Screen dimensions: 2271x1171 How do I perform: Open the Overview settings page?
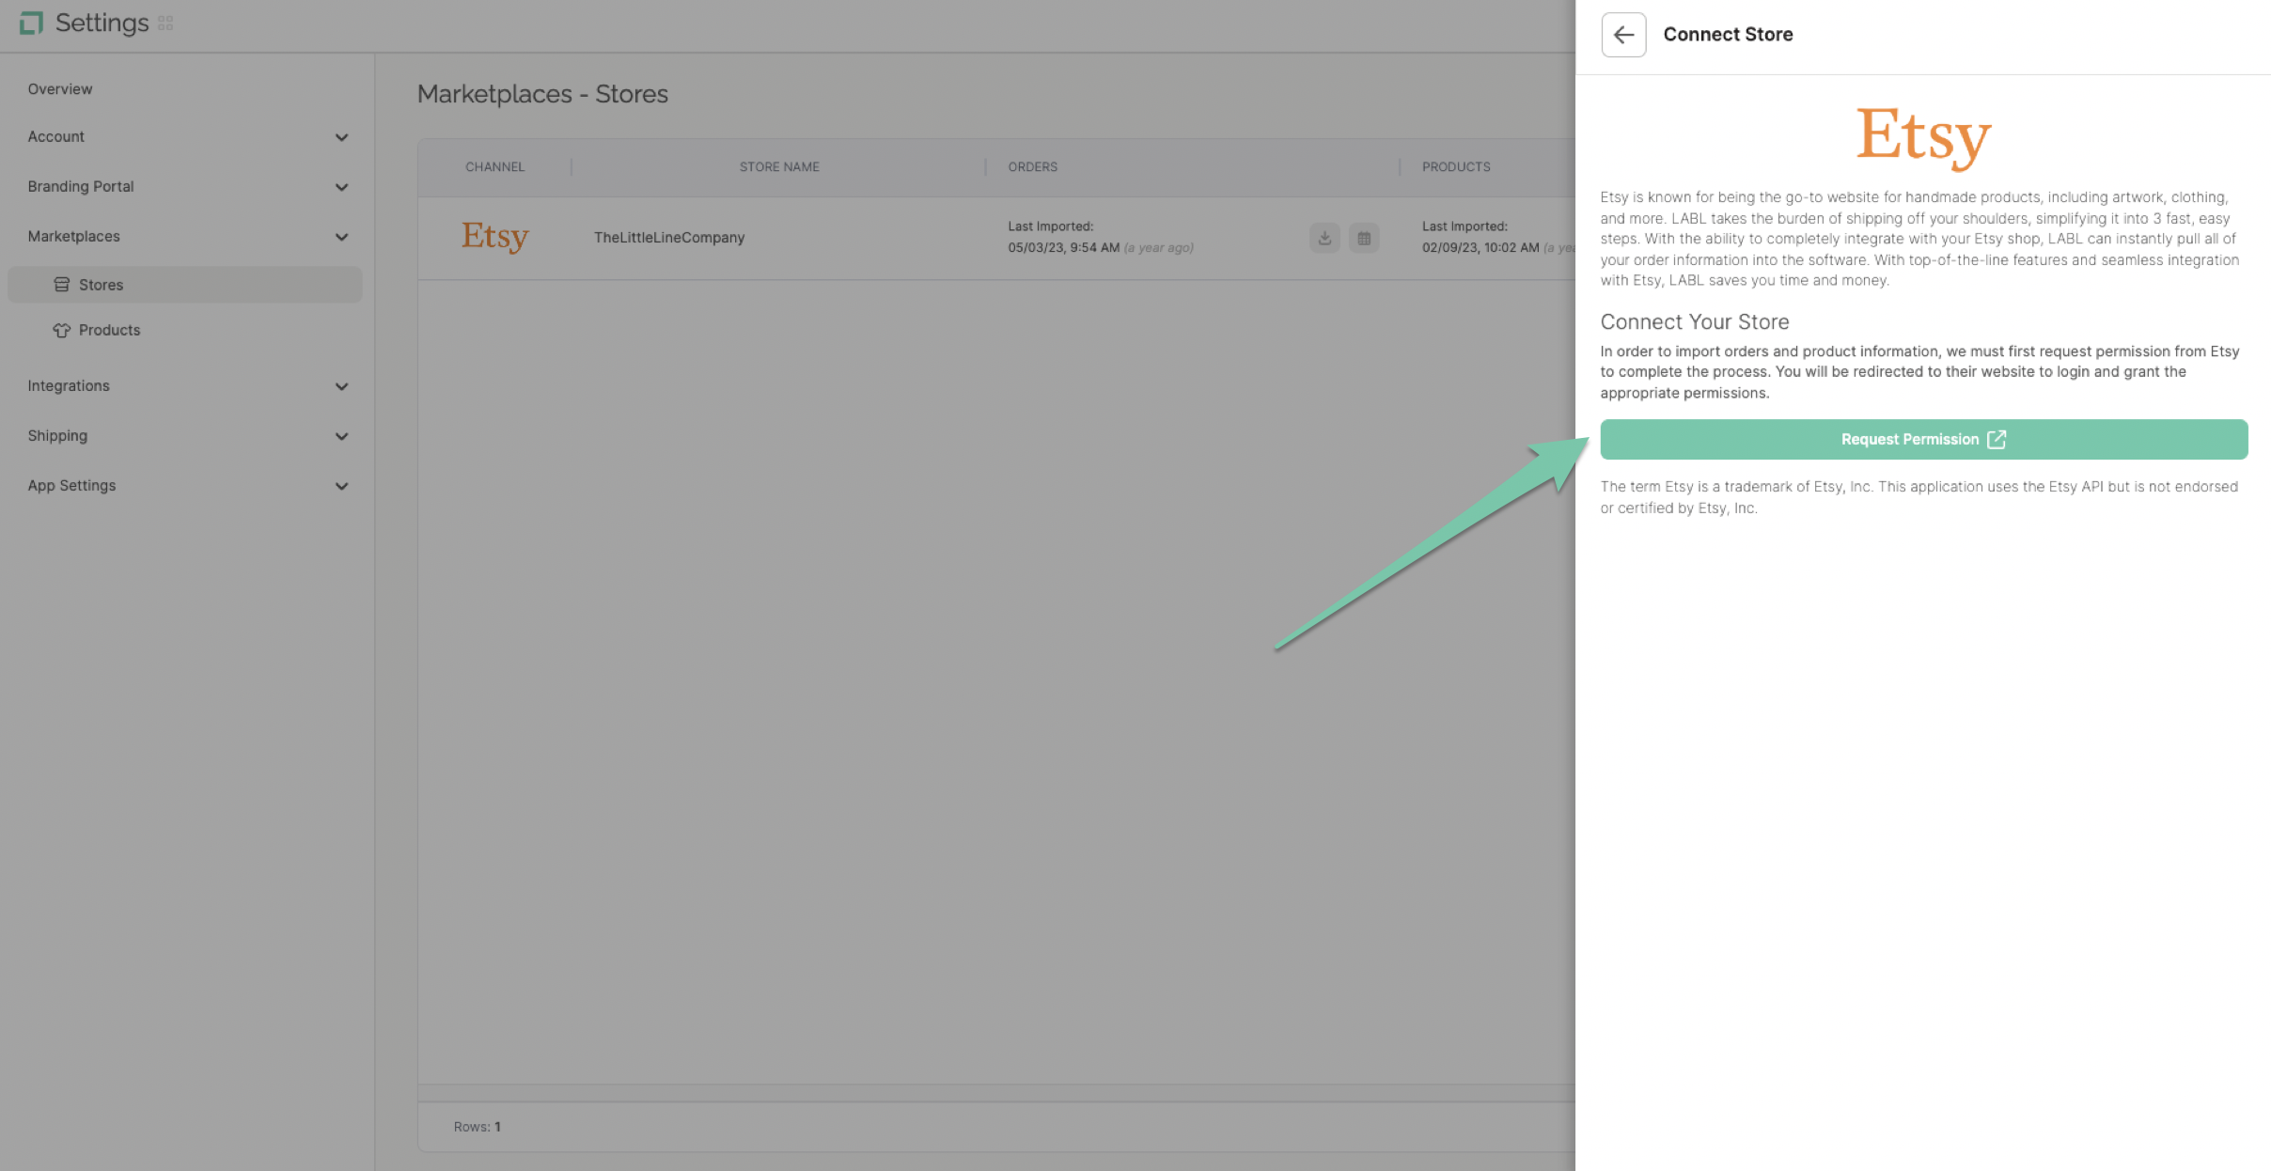click(60, 89)
